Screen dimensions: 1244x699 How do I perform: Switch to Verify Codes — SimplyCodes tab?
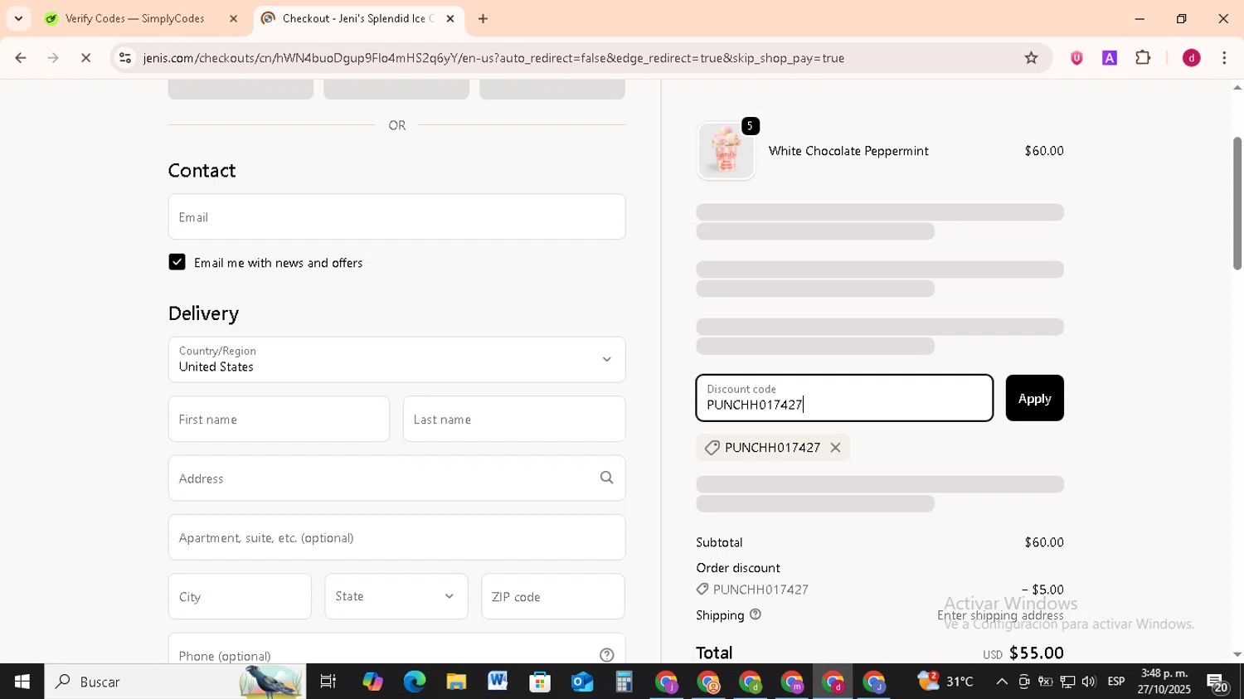click(x=134, y=18)
